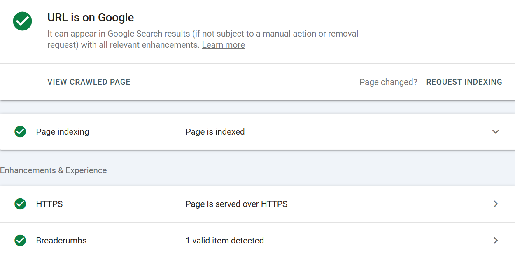Viewport: 515px width, 257px height.
Task: Click the large green checkmark beside URL is on Google
Action: point(23,21)
